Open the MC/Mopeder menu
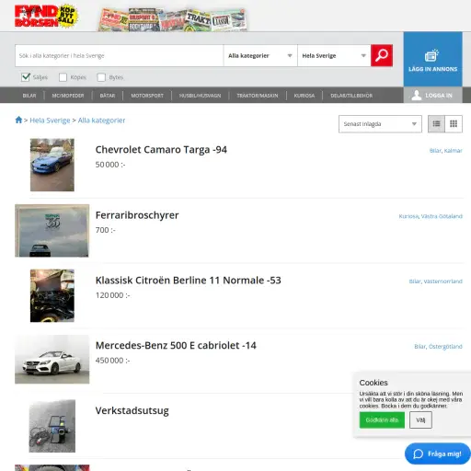 click(x=68, y=96)
